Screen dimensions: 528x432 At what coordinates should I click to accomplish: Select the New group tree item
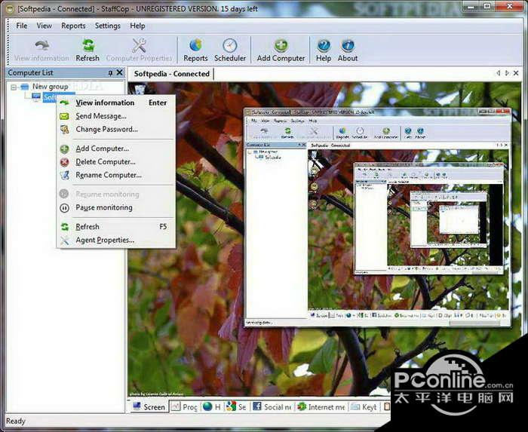click(x=50, y=87)
